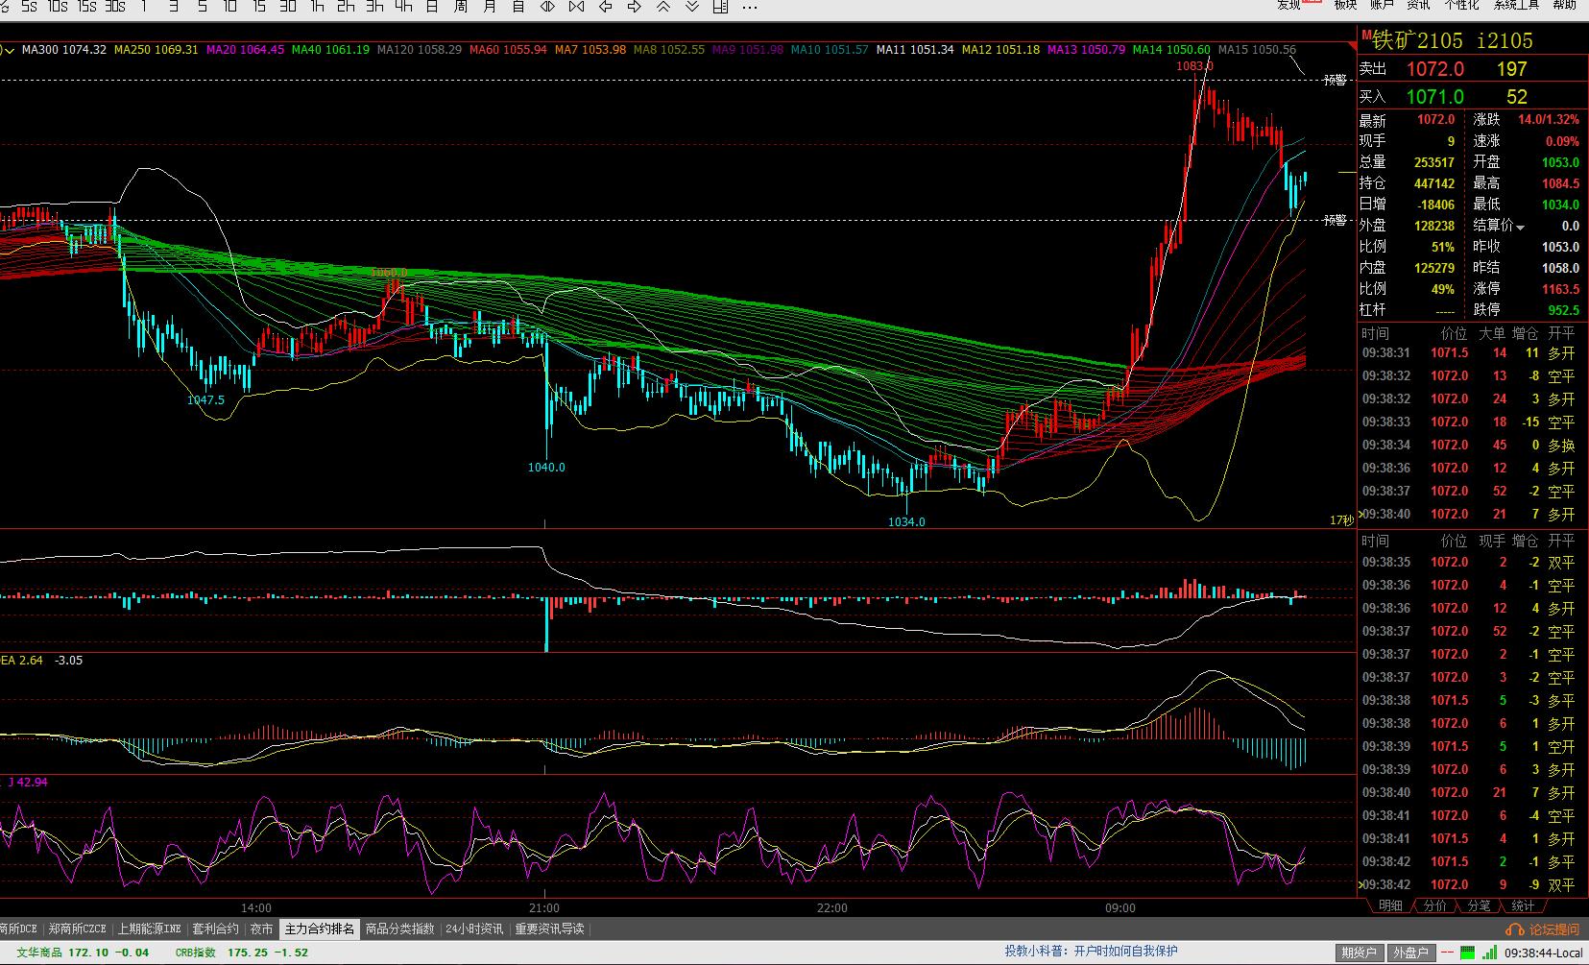Viewport: 1589px width, 965px height.
Task: Switch to monthly (月) chart
Action: (x=490, y=6)
